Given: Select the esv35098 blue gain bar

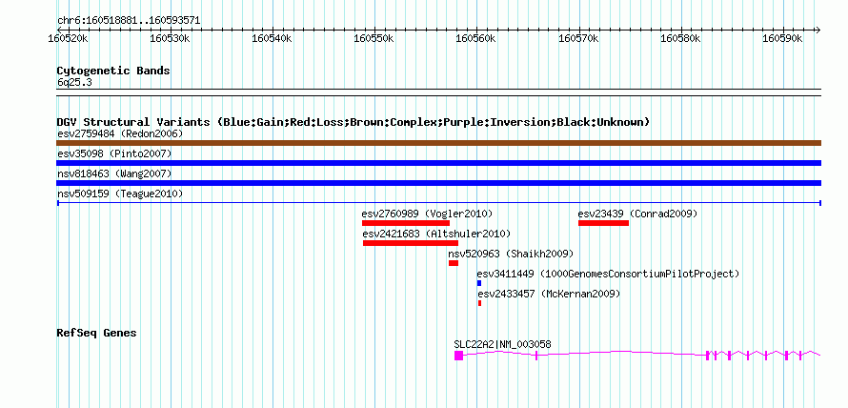Looking at the screenshot, I should point(438,163).
